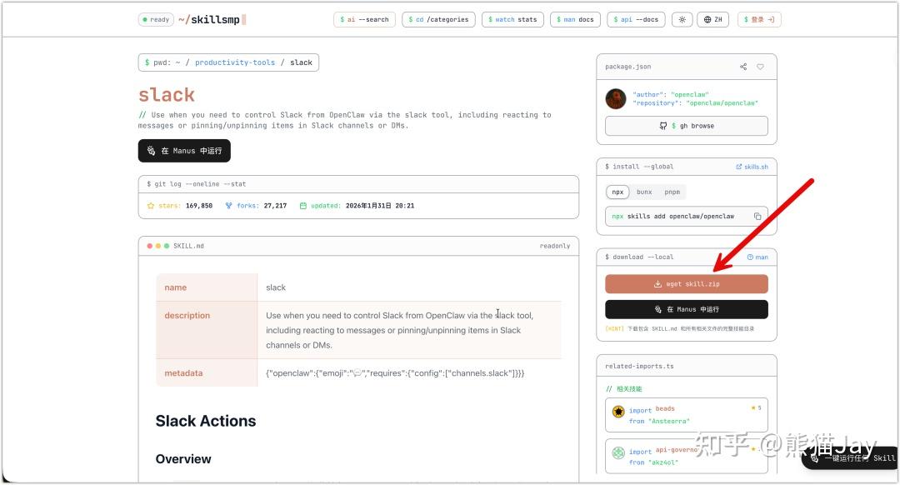Select the bunx install tab
The height and width of the screenshot is (485, 900).
(x=644, y=192)
